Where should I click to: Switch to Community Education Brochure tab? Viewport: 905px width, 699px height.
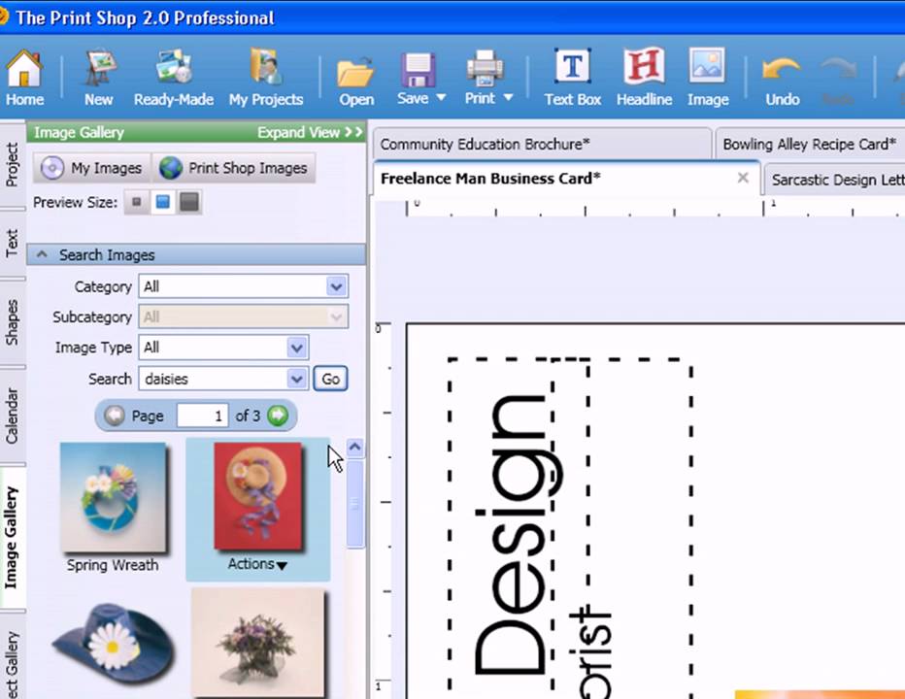click(543, 144)
